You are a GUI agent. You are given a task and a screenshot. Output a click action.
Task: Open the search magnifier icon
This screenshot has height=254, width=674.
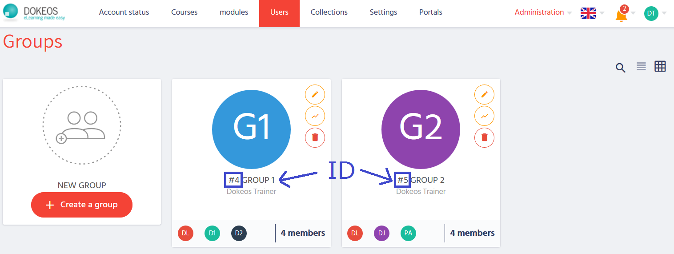[621, 68]
